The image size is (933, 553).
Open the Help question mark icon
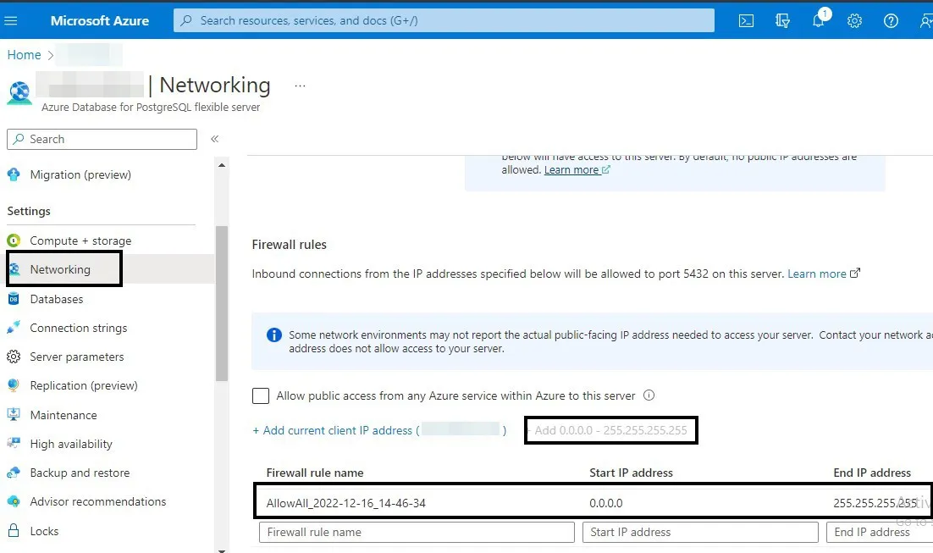coord(891,21)
